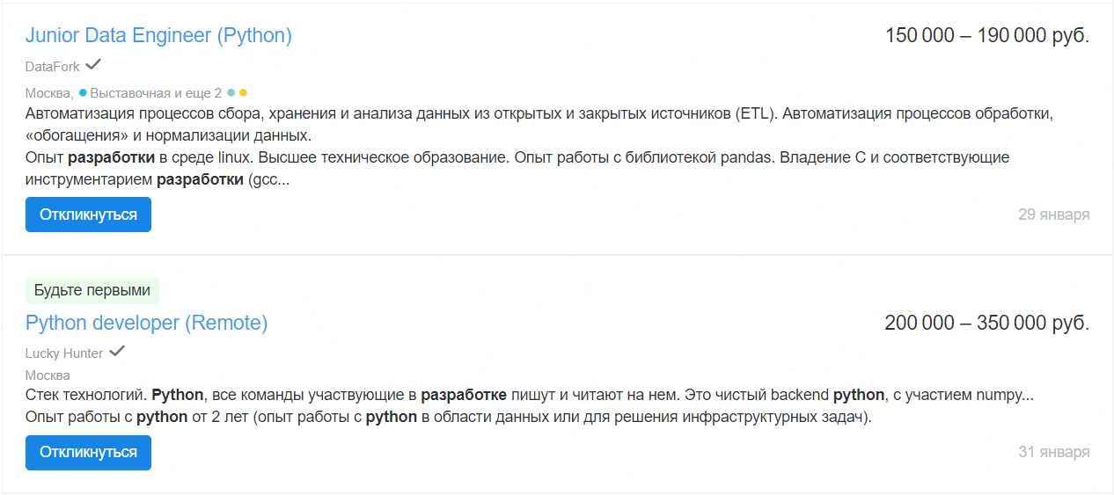Click the 29 января posting date
The height and width of the screenshot is (495, 1114).
[1054, 215]
